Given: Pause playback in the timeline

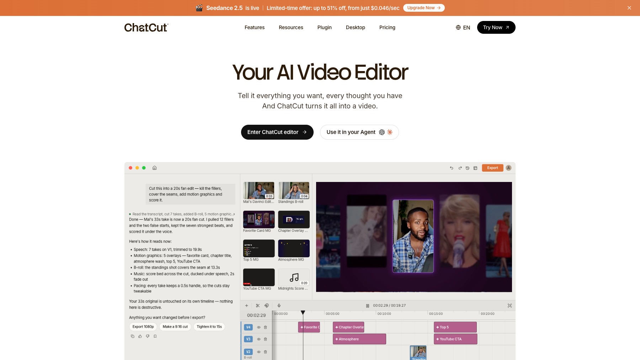Looking at the screenshot, I should coord(368,306).
